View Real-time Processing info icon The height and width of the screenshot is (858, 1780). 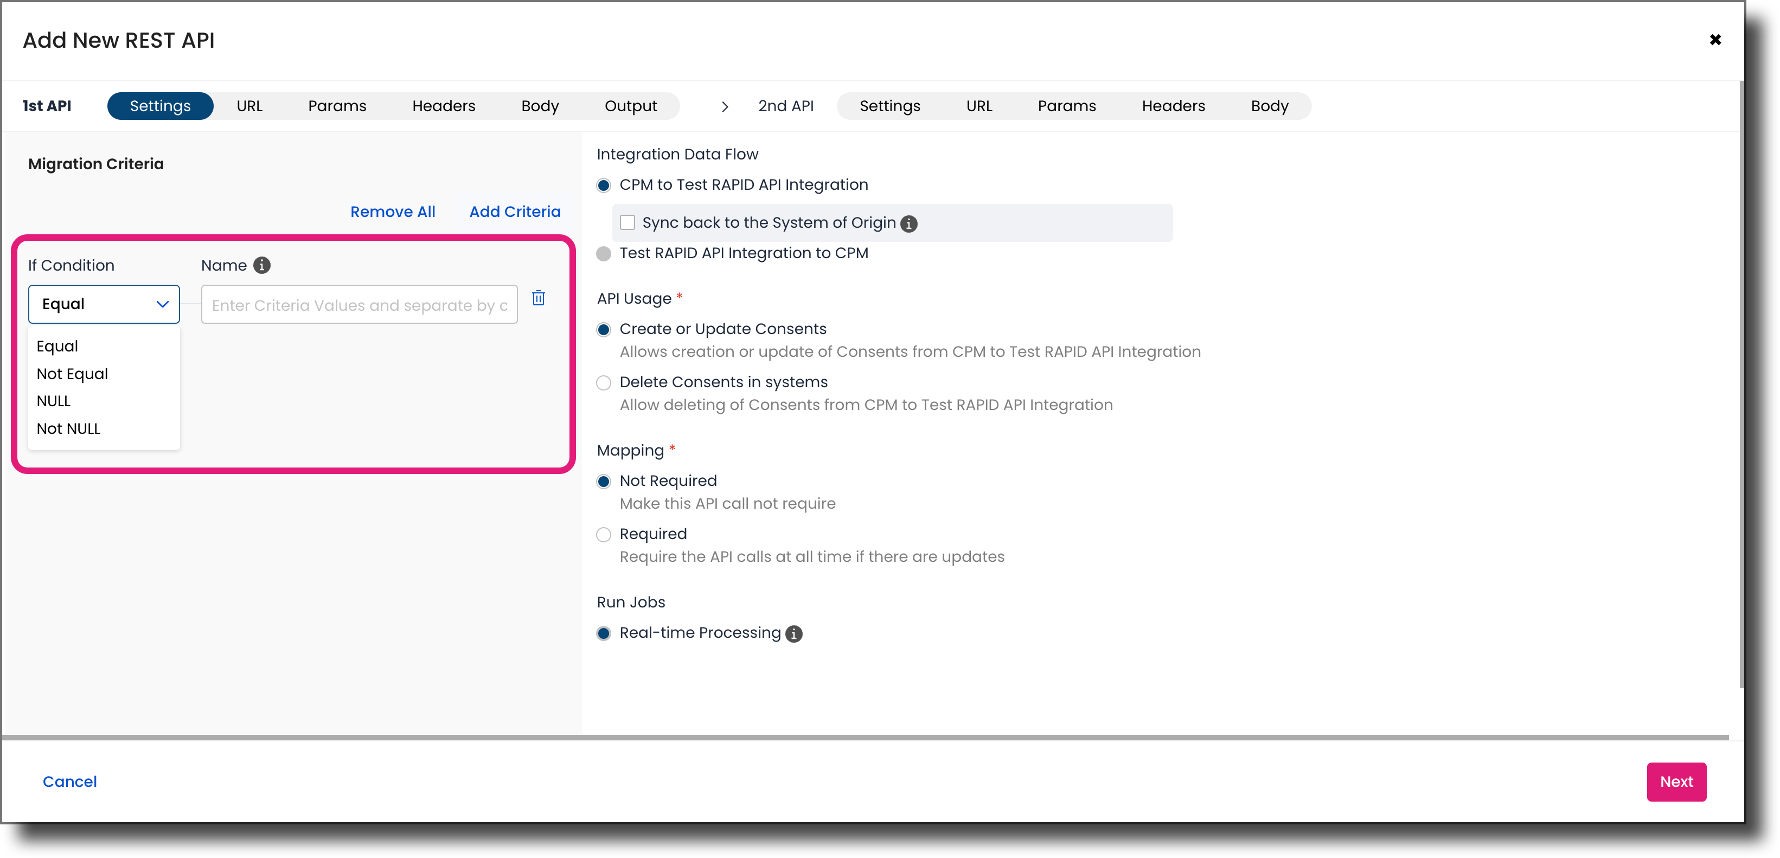[795, 633]
